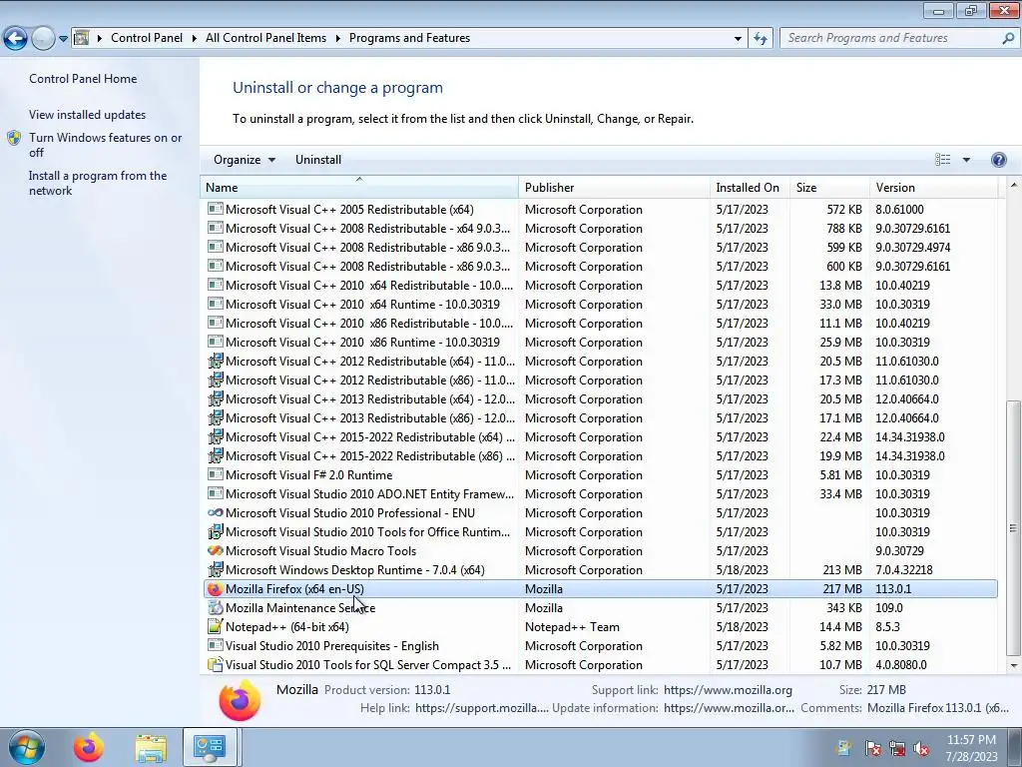Viewport: 1022px width, 767px height.
Task: Click Mozilla Maintenance Service icon
Action: click(216, 607)
